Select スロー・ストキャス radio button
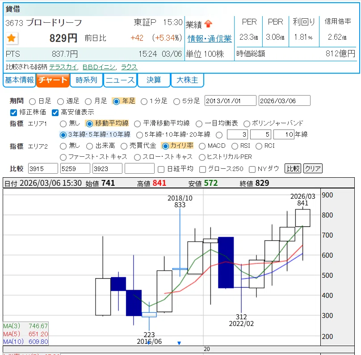 tap(138, 157)
